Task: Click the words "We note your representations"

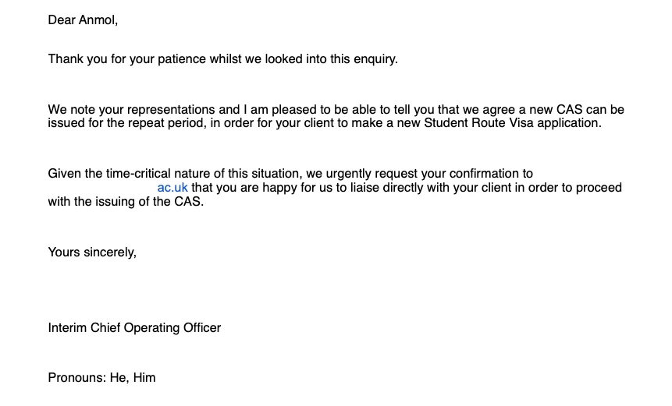Action: click(132, 110)
